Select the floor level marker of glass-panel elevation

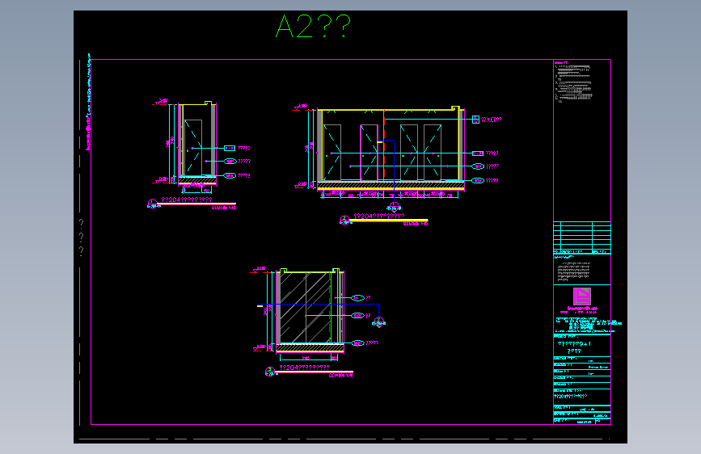tap(260, 347)
